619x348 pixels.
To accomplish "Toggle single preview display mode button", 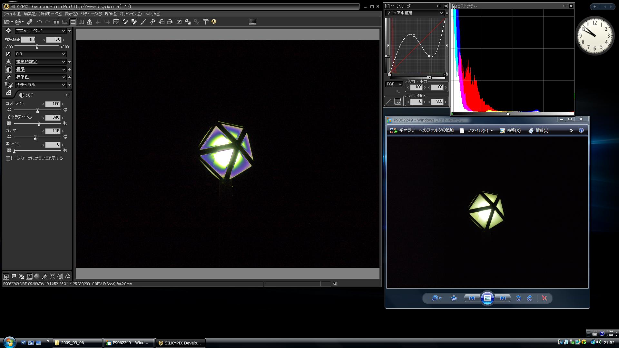I will coord(73,22).
